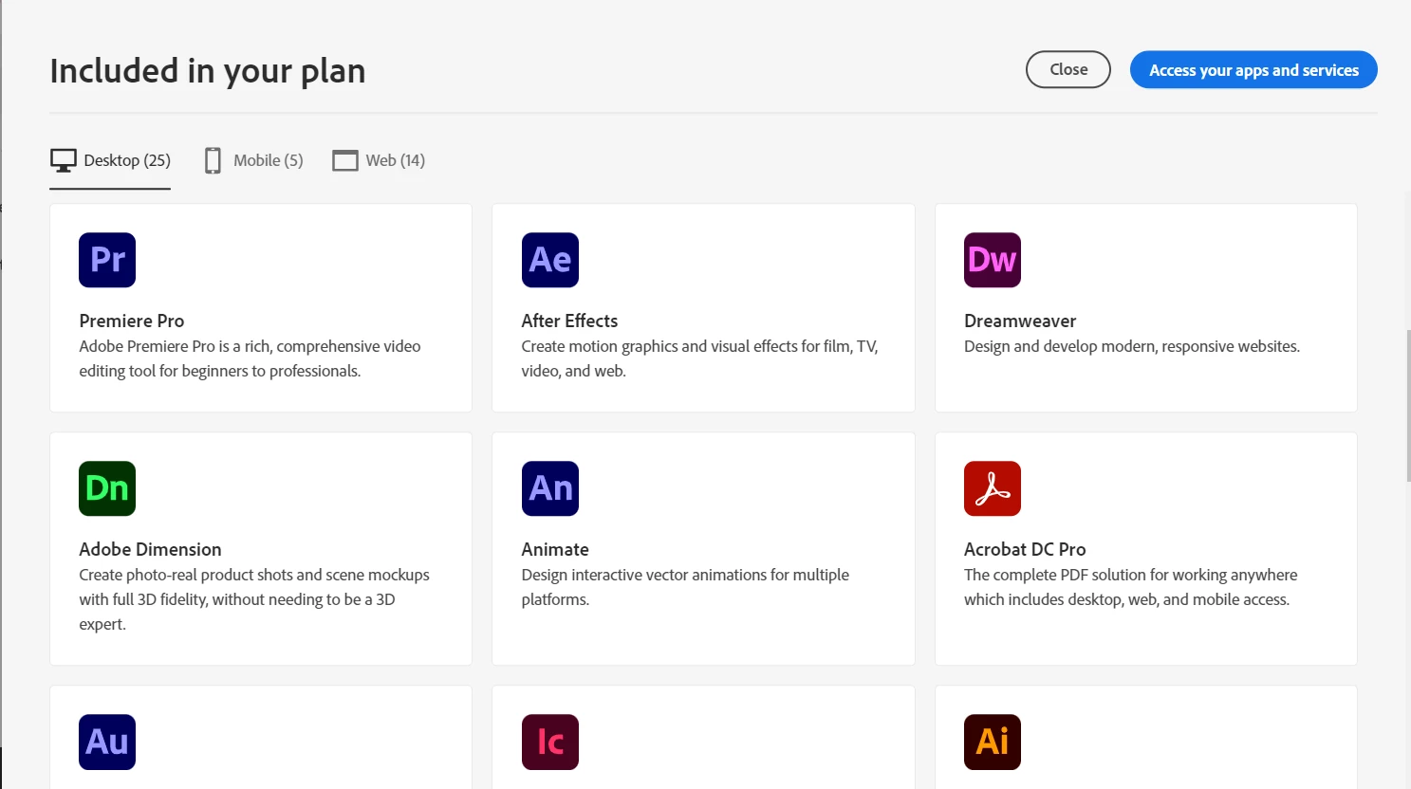This screenshot has height=789, width=1411.
Task: Click the vertical scrollbar thumb
Action: (x=1408, y=406)
